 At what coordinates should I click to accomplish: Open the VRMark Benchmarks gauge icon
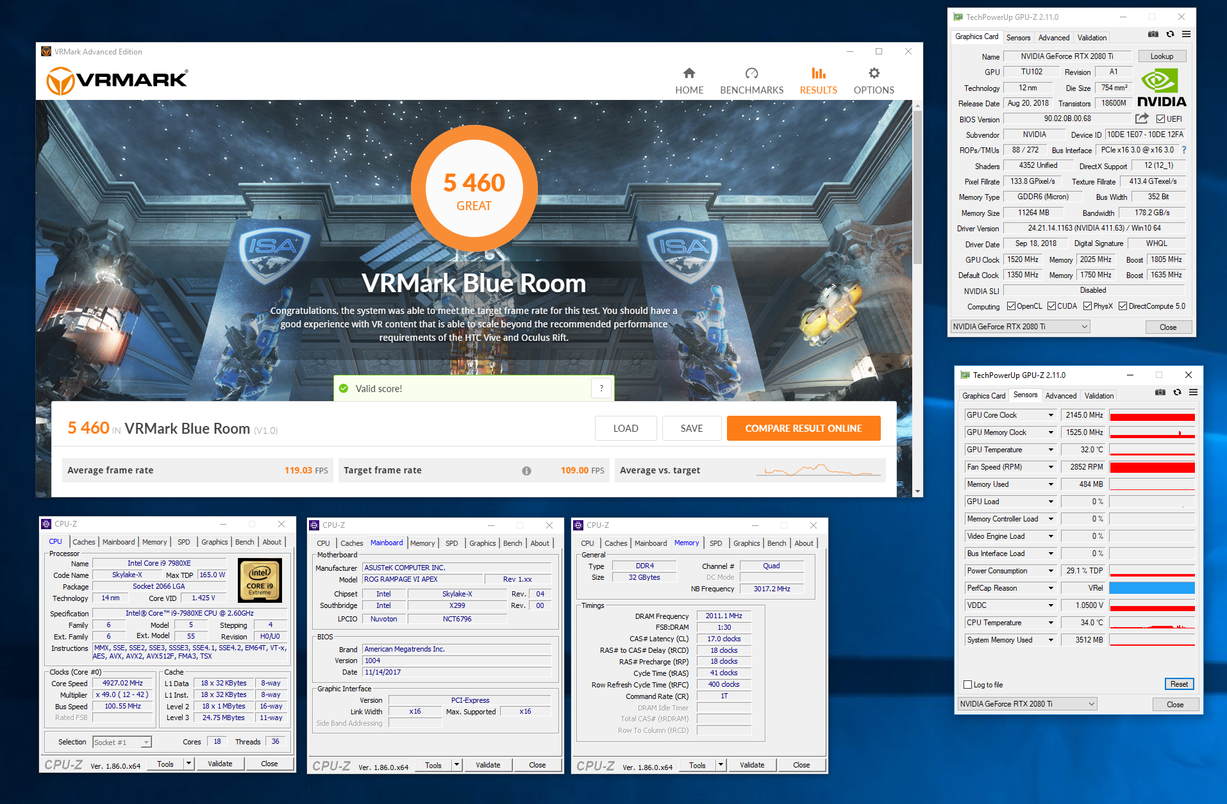752,73
